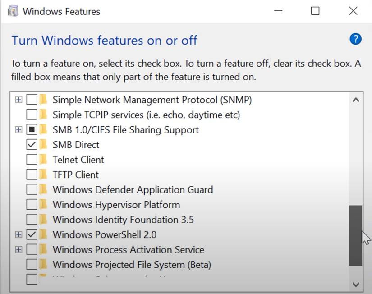Maximize the Windows Features window
372x294 pixels.
pos(315,11)
